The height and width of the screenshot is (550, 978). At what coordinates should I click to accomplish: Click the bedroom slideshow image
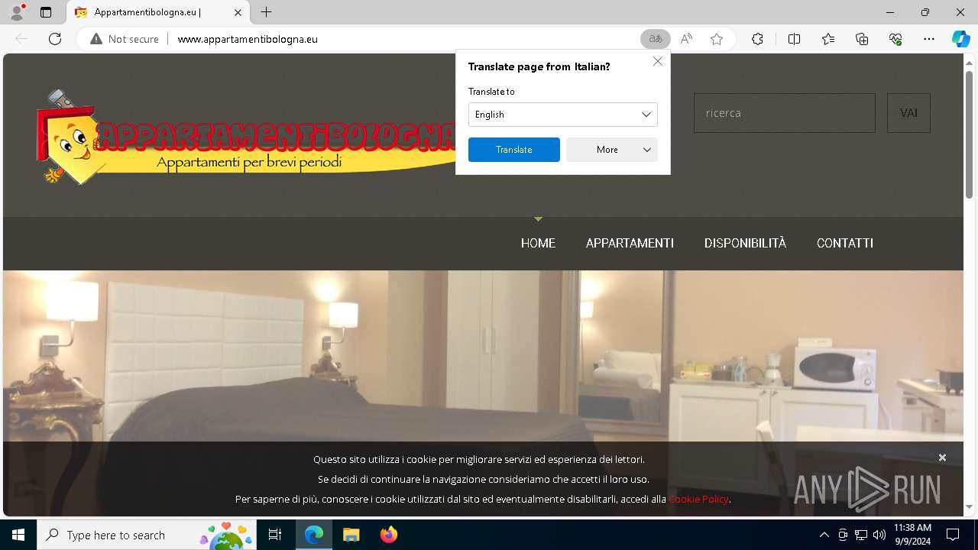(x=483, y=355)
